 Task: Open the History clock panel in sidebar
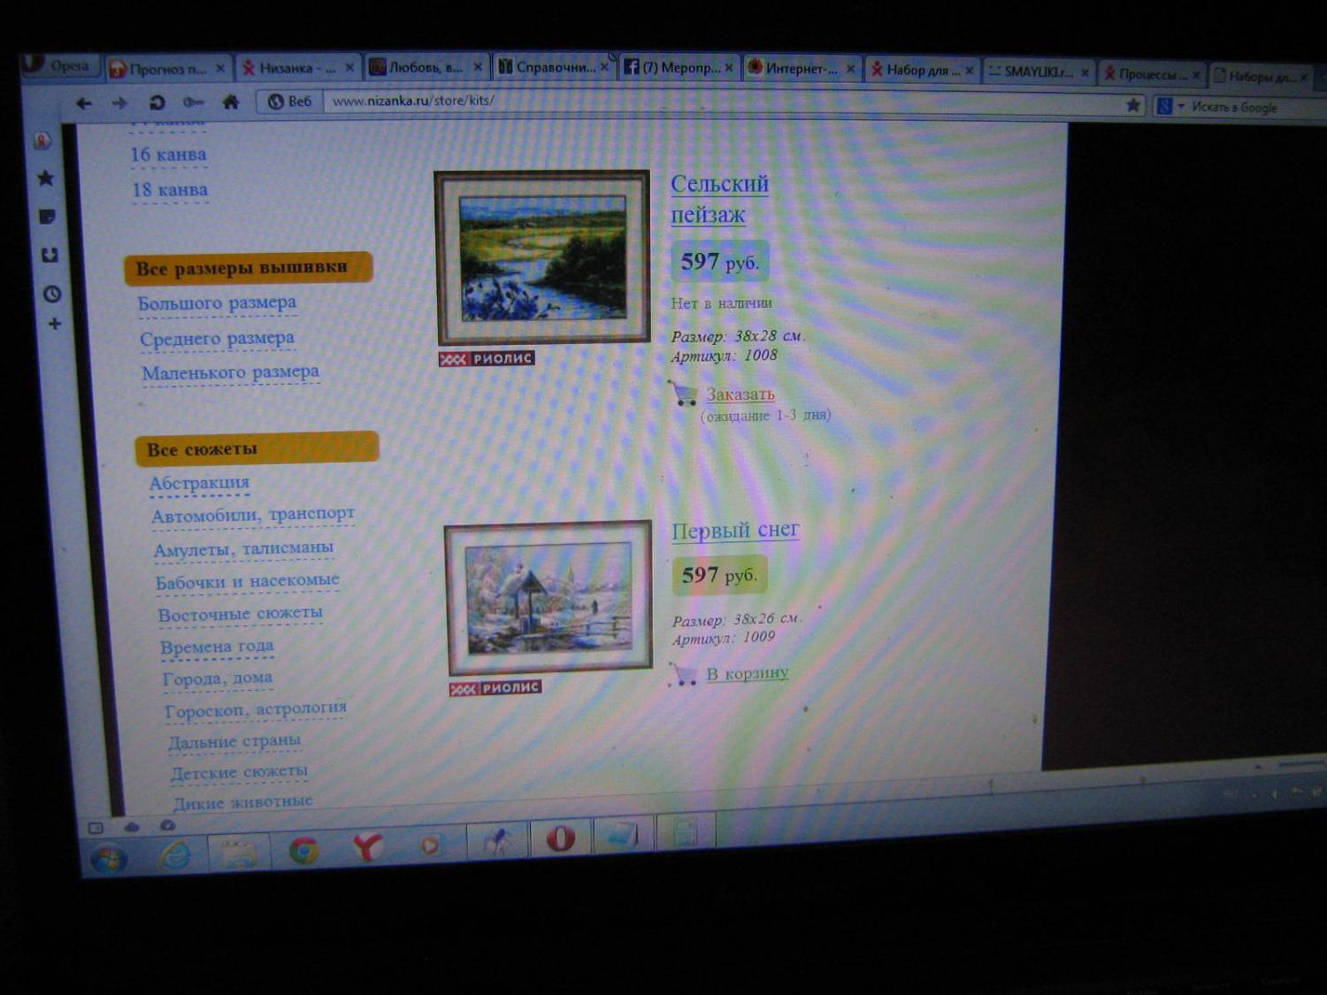click(x=51, y=294)
